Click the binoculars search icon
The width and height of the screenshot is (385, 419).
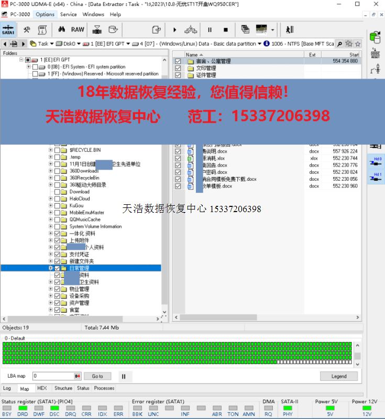[x=61, y=30]
